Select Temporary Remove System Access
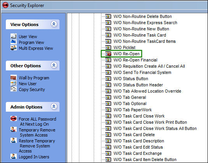The height and width of the screenshot is (163, 208). pyautogui.click(x=37, y=132)
